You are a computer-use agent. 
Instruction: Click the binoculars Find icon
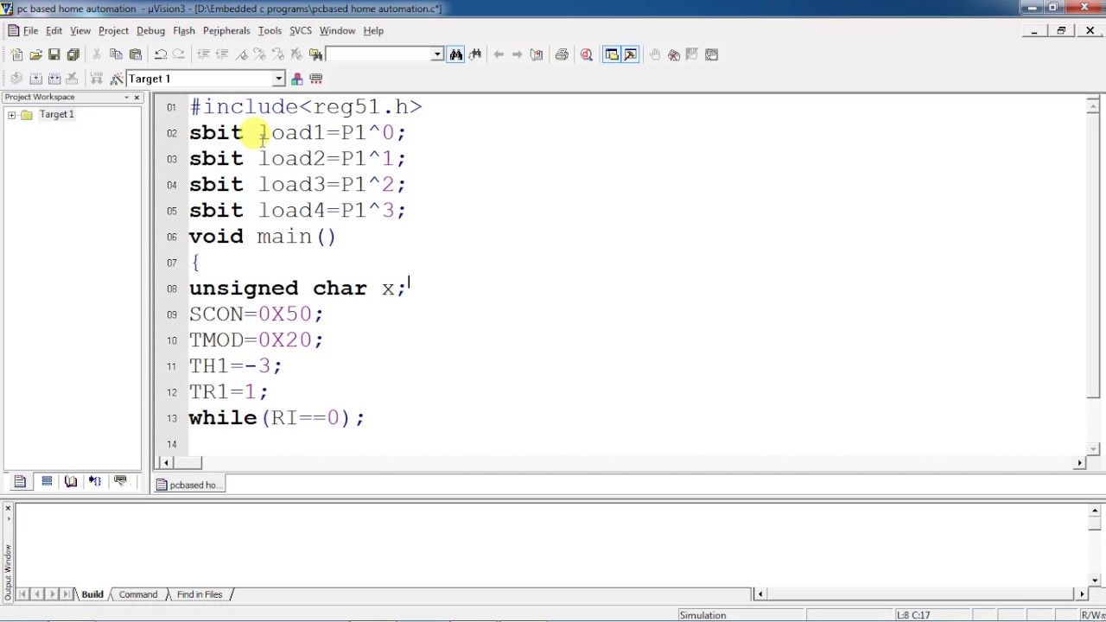pos(456,54)
